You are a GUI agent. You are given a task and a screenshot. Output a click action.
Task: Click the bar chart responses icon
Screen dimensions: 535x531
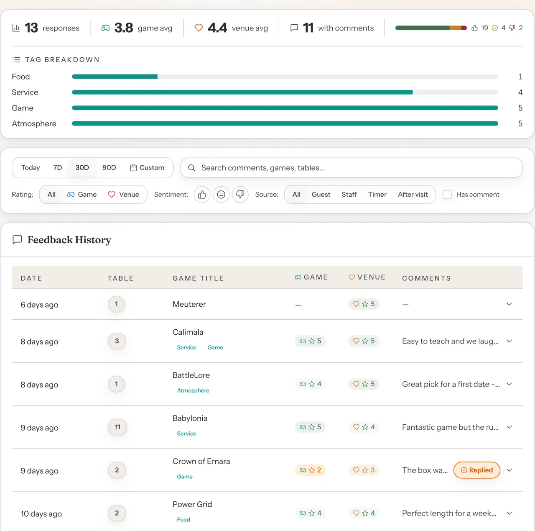point(16,28)
